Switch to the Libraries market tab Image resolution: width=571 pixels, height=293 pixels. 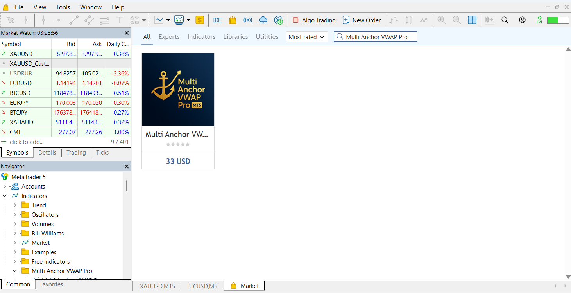(x=236, y=36)
